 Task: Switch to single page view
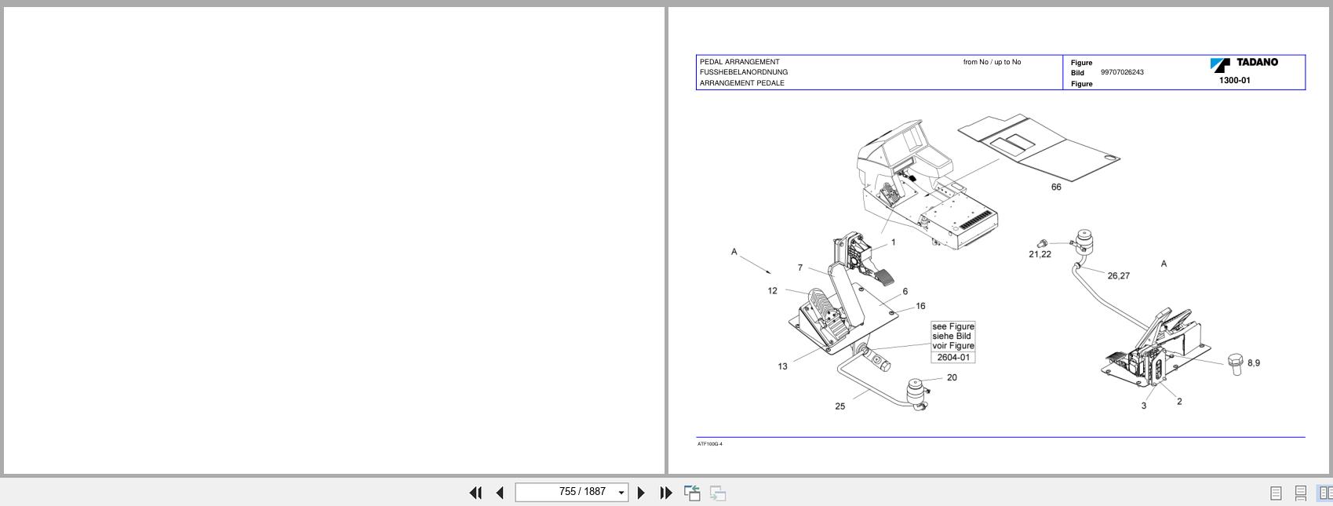click(1276, 493)
